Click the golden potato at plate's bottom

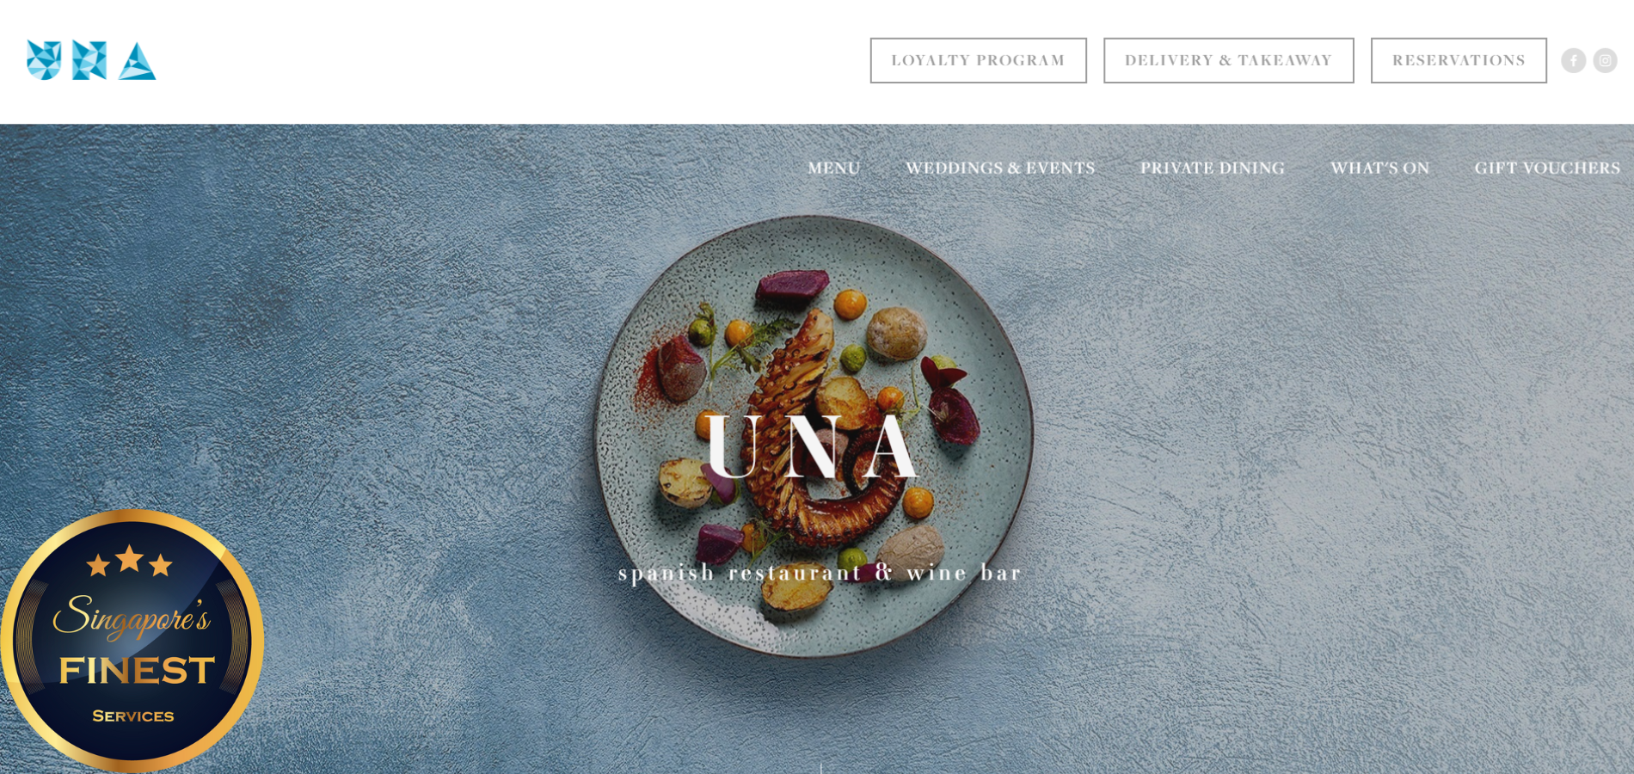795,593
